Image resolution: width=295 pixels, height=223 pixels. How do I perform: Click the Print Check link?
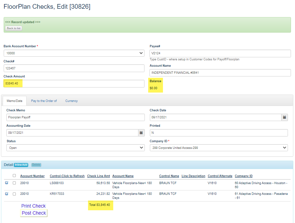pyautogui.click(x=34, y=206)
